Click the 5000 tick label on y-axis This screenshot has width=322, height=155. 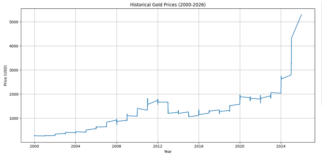pyautogui.click(x=14, y=22)
